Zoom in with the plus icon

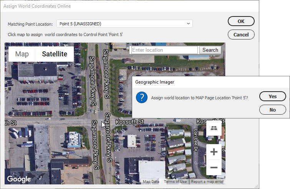point(214,152)
